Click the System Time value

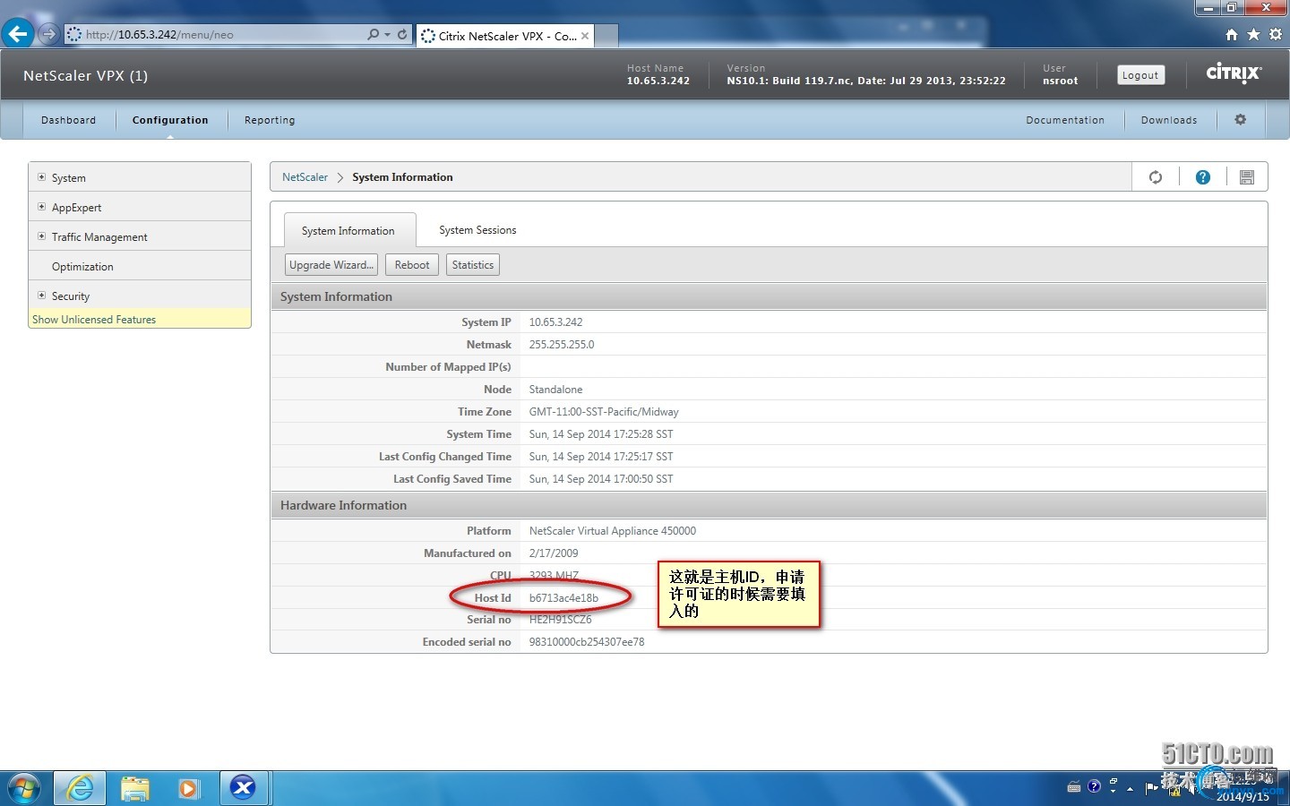(x=601, y=434)
